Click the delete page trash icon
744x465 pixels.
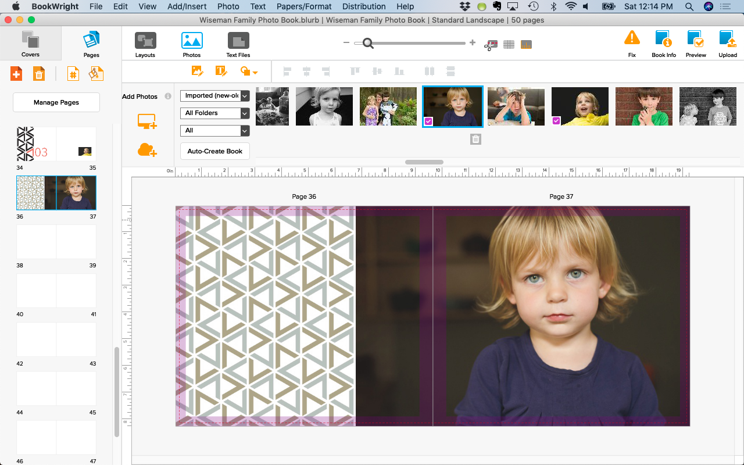click(39, 74)
